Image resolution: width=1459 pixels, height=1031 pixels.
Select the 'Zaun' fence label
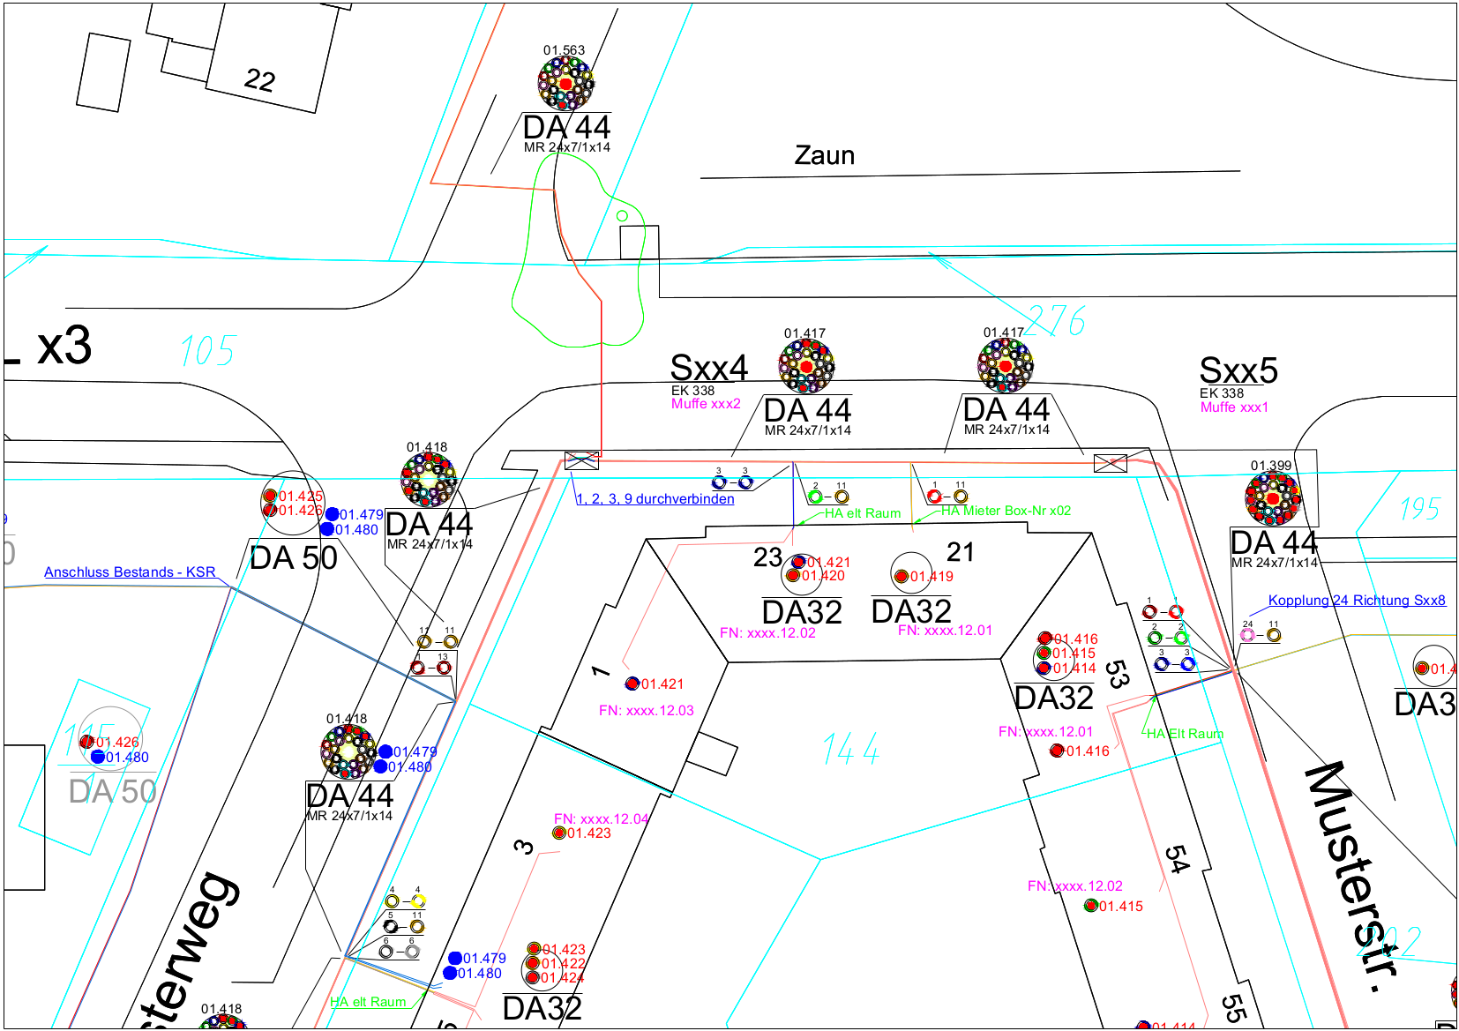pos(824,156)
